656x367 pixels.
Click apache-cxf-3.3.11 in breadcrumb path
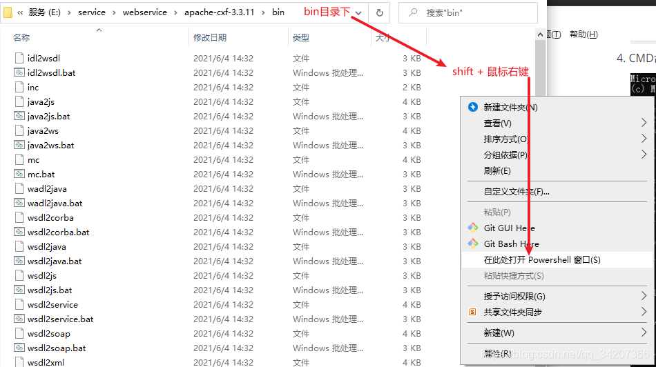coord(219,12)
